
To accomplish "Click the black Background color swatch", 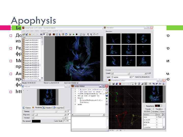I will point(36,121).
